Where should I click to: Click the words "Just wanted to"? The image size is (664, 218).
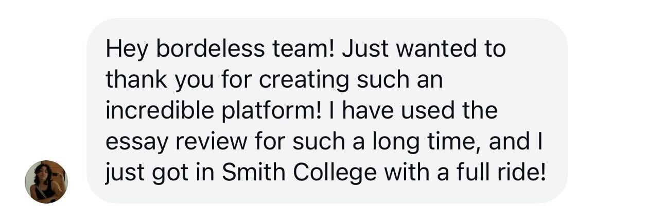424,49
